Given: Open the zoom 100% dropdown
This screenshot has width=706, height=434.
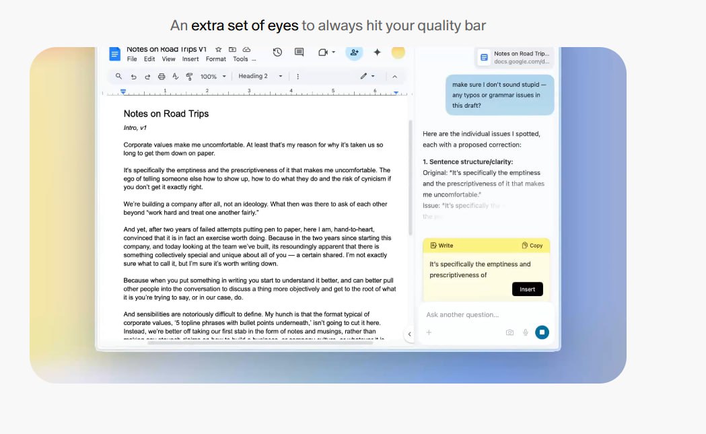Looking at the screenshot, I should [213, 77].
